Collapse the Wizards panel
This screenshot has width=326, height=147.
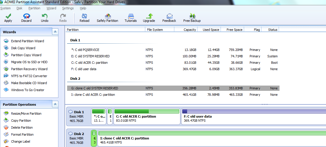[55, 32]
